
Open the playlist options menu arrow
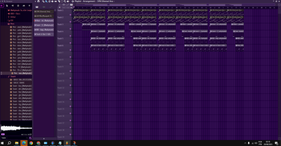click(36, 1)
